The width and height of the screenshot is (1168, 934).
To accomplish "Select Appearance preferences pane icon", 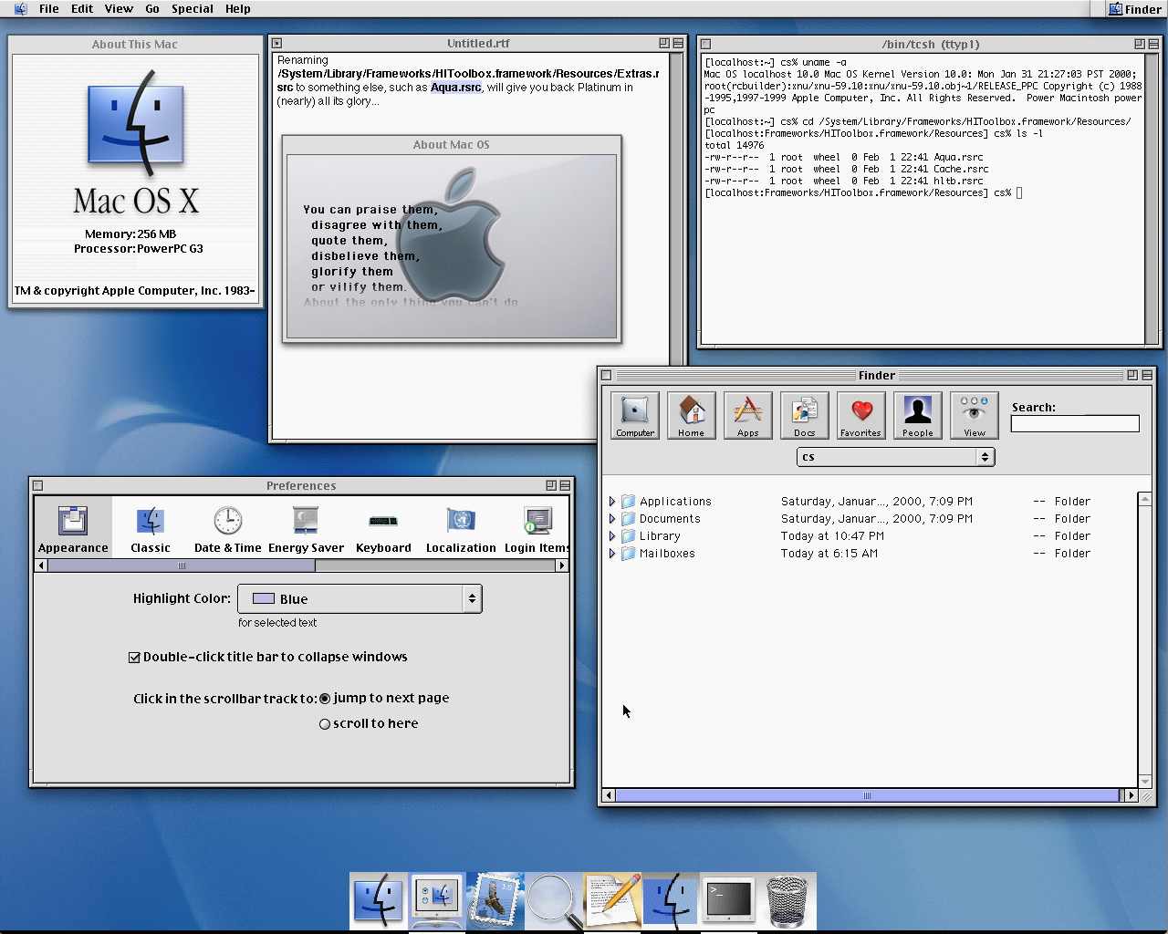I will tap(73, 528).
